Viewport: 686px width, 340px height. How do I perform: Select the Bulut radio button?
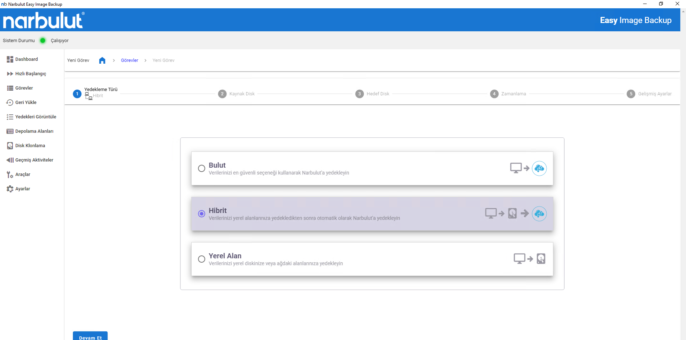[202, 168]
